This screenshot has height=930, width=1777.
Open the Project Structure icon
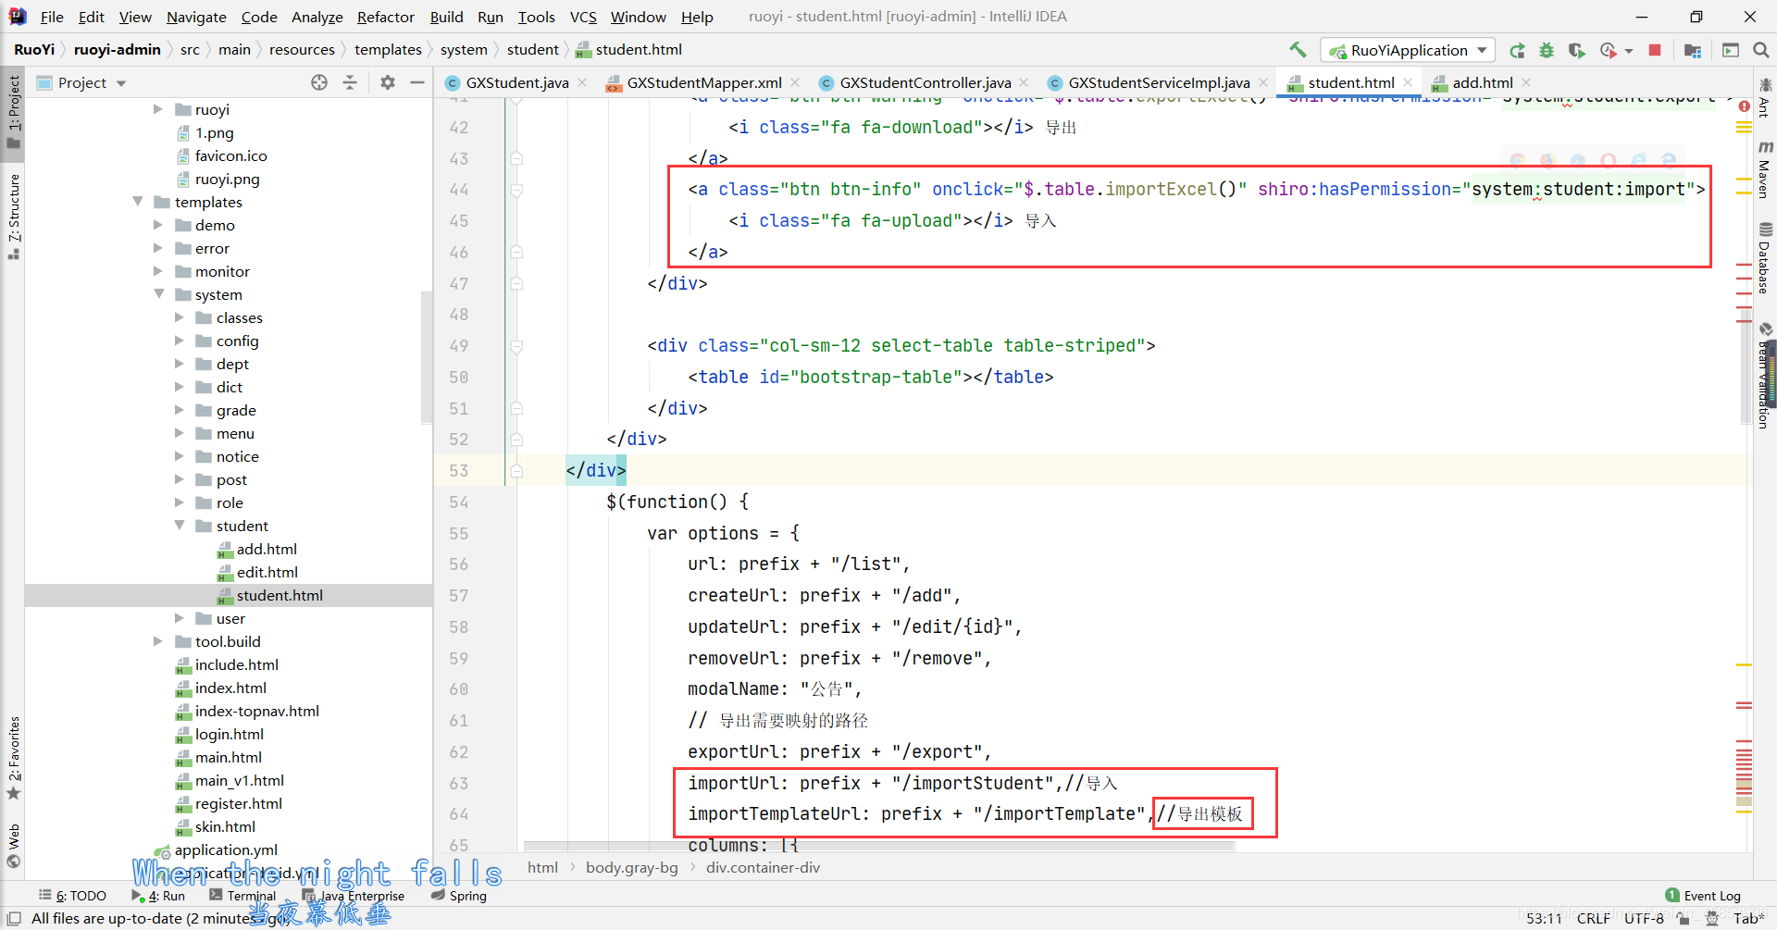[x=1693, y=50]
